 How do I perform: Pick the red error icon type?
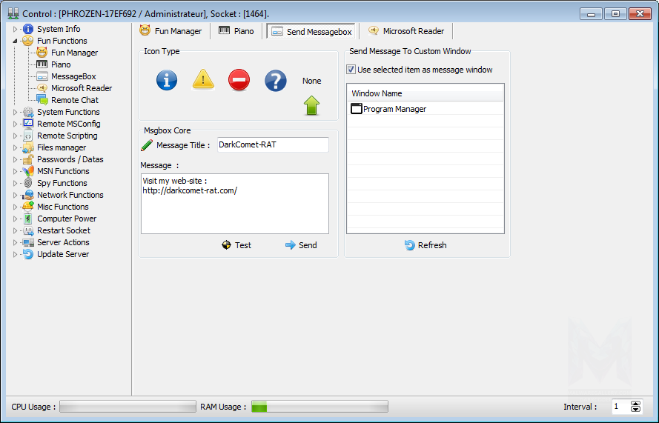tap(239, 80)
